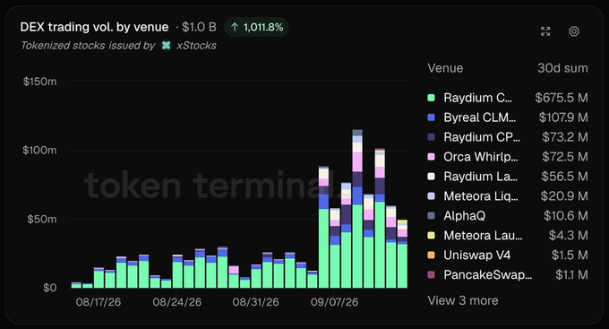
Task: Click the $1.0 B total value
Action: [x=199, y=27]
